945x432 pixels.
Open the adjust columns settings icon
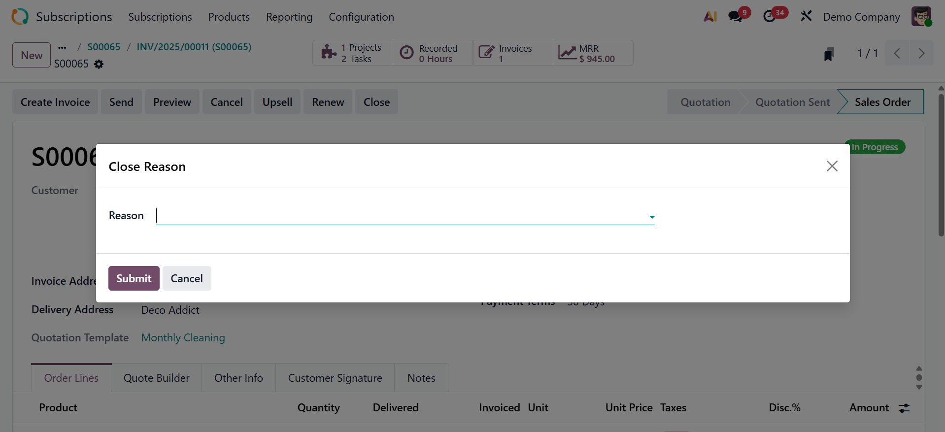(x=904, y=408)
